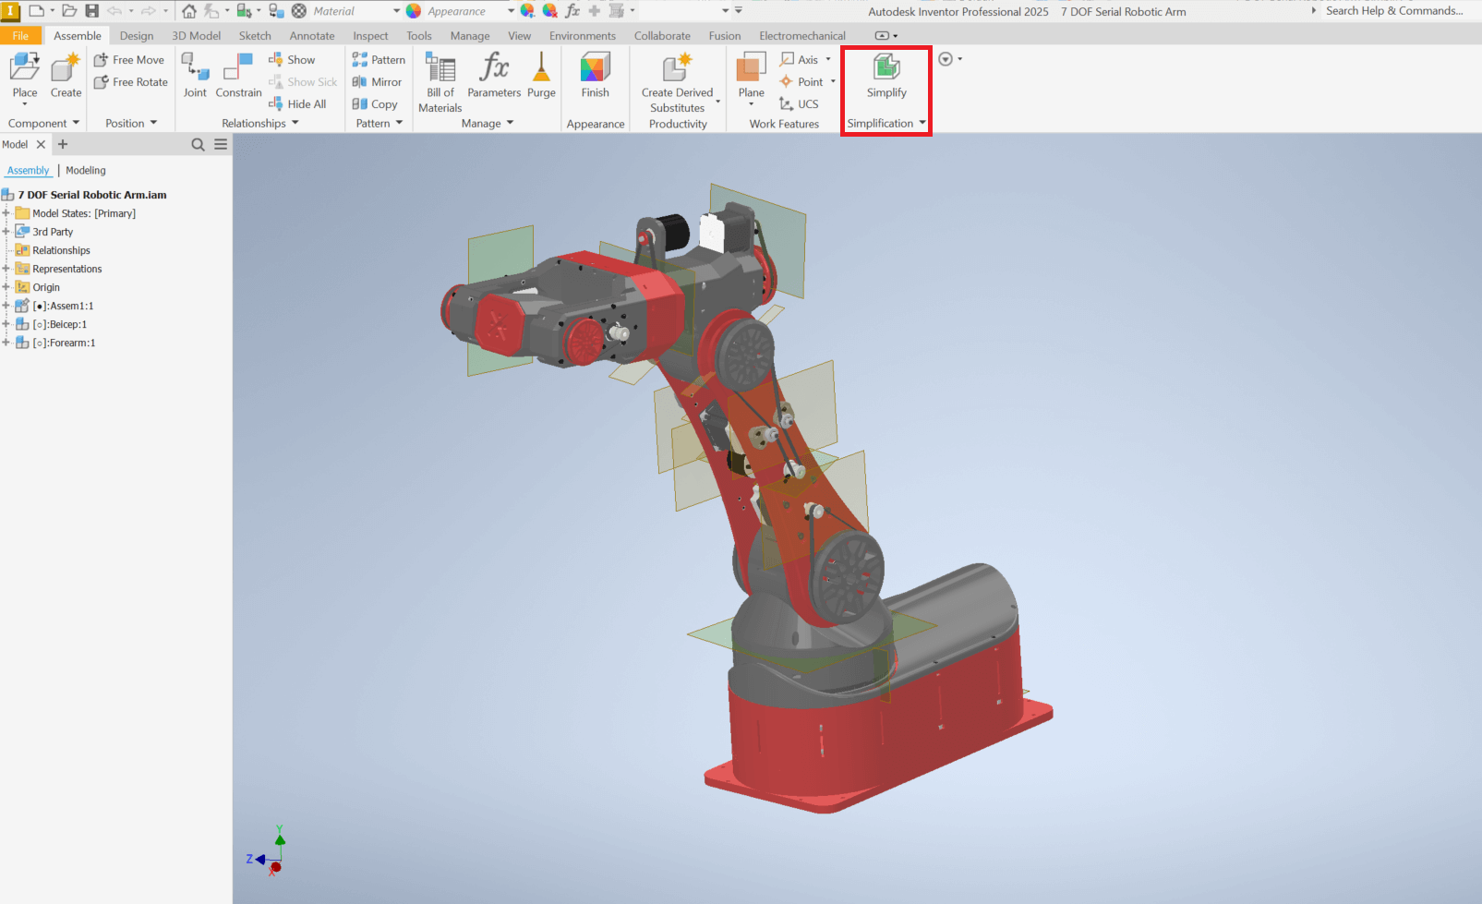Viewport: 1482px width, 904px height.
Task: Switch to the 3D Model tab
Action: pos(197,36)
